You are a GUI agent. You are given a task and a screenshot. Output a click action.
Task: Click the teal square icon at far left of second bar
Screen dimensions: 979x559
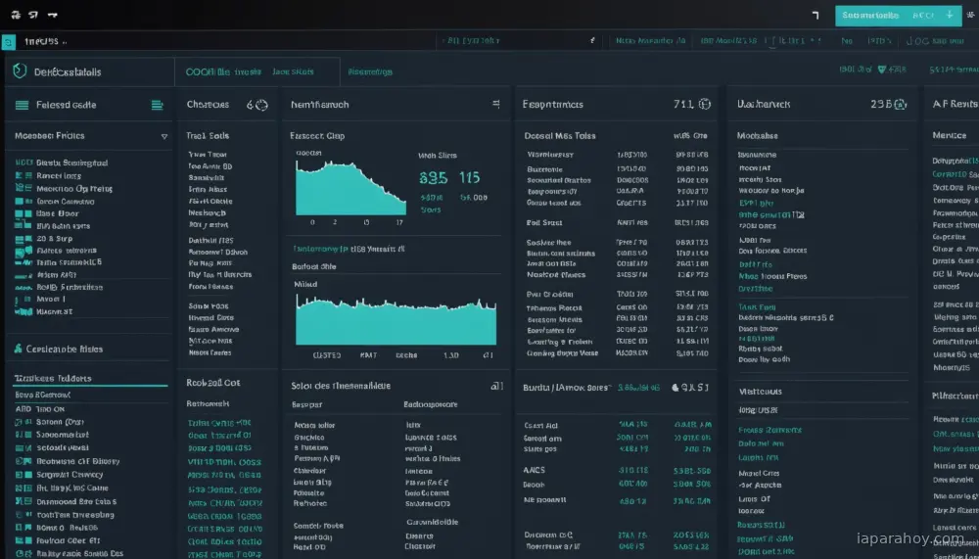(x=8, y=42)
